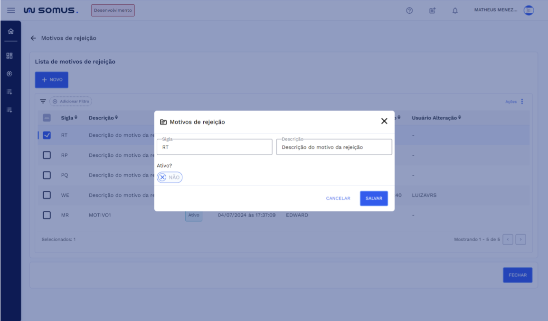The height and width of the screenshot is (321, 548).
Task: Go back using the arrow beside Motivos de rejeição
Action: point(33,38)
